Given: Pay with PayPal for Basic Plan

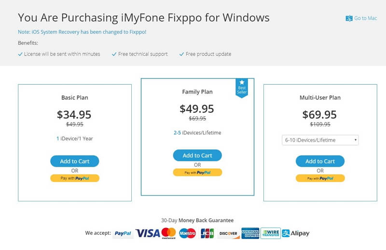Looking at the screenshot, I should [x=75, y=178].
